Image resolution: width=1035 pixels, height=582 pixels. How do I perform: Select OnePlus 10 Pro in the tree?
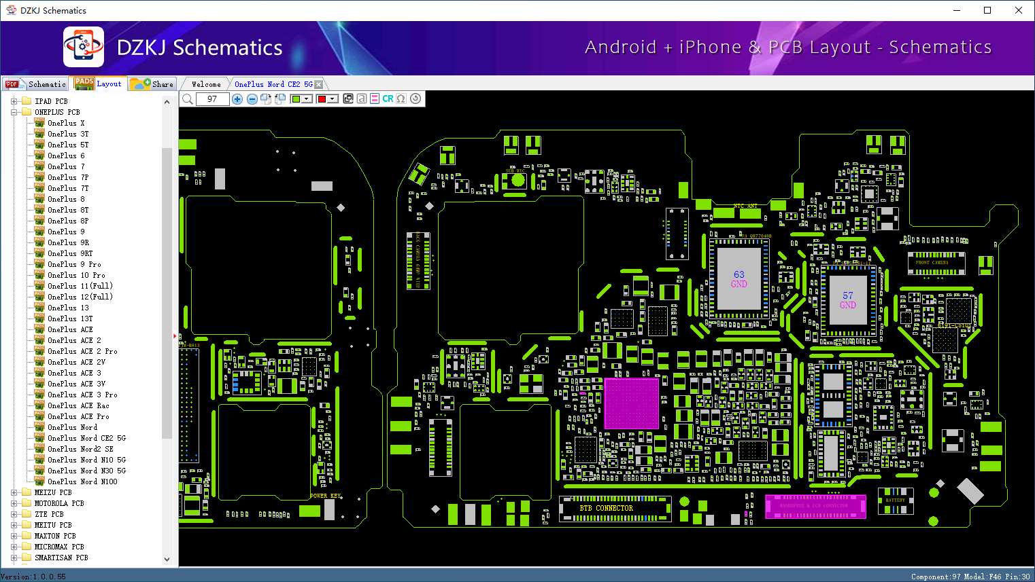pyautogui.click(x=76, y=275)
